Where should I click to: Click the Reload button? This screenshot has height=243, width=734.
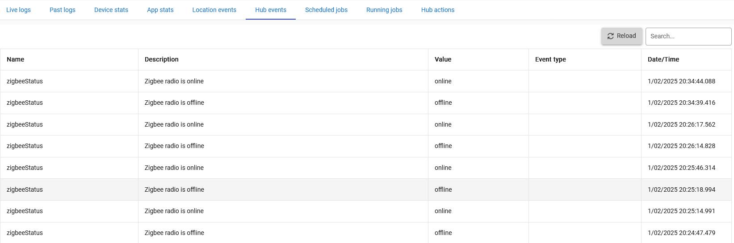pos(622,36)
